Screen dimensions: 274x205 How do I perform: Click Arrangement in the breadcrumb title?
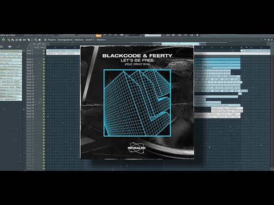(x=65, y=40)
